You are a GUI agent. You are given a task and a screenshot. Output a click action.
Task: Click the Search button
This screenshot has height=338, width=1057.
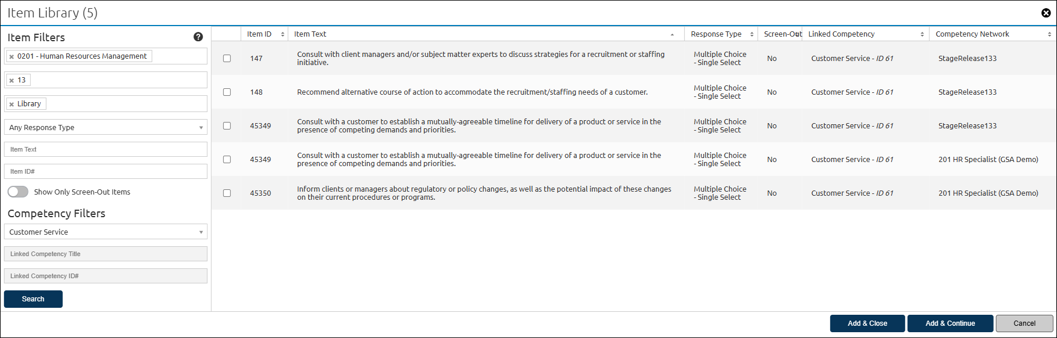tap(33, 299)
